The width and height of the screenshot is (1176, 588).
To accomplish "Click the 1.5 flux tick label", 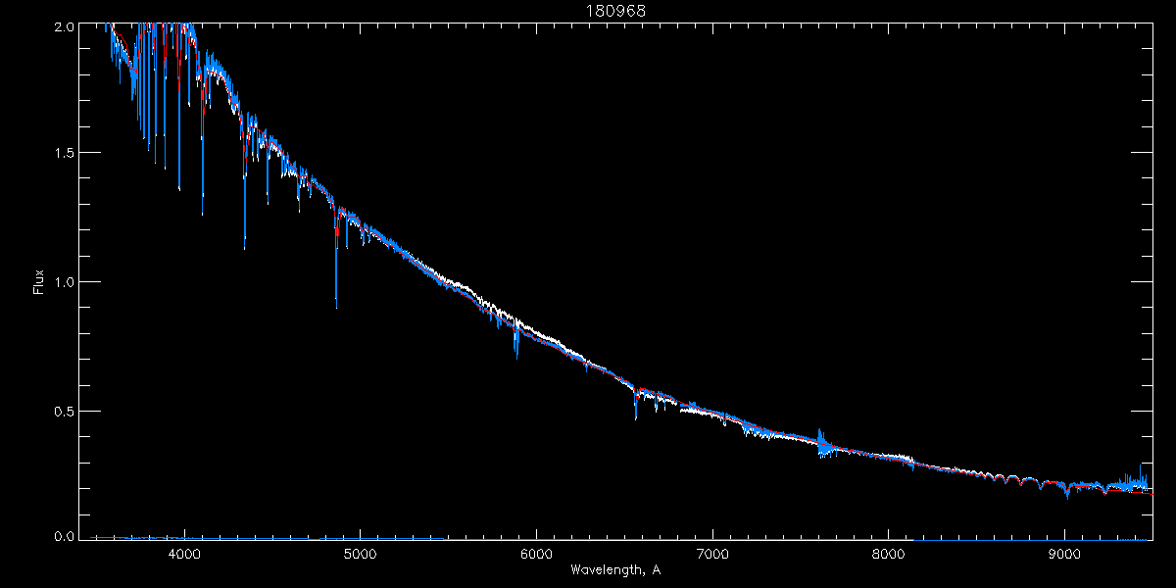I will 65,153.
